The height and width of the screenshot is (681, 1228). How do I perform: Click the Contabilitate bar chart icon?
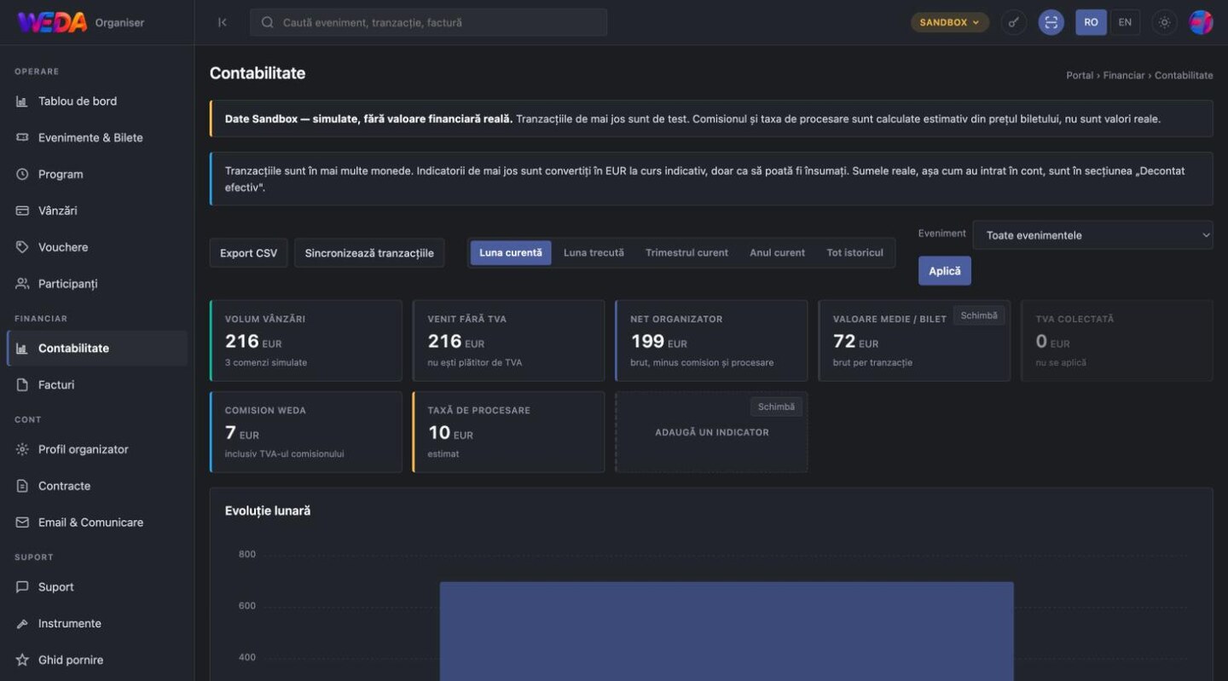22,349
